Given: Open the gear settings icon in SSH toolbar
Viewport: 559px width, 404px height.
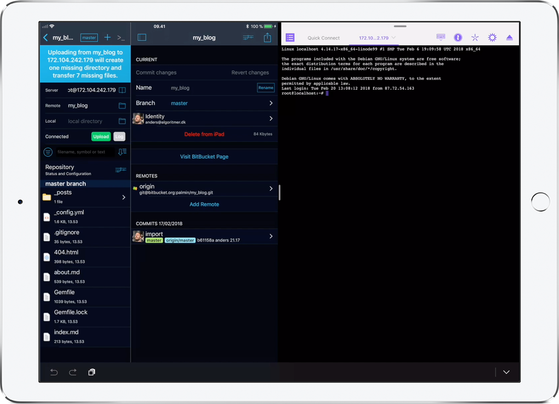Looking at the screenshot, I should coord(492,38).
